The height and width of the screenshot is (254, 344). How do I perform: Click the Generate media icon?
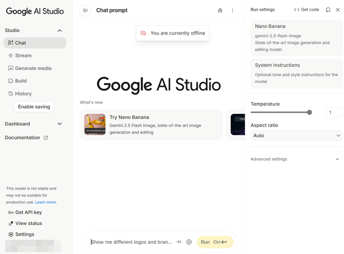(x=11, y=68)
